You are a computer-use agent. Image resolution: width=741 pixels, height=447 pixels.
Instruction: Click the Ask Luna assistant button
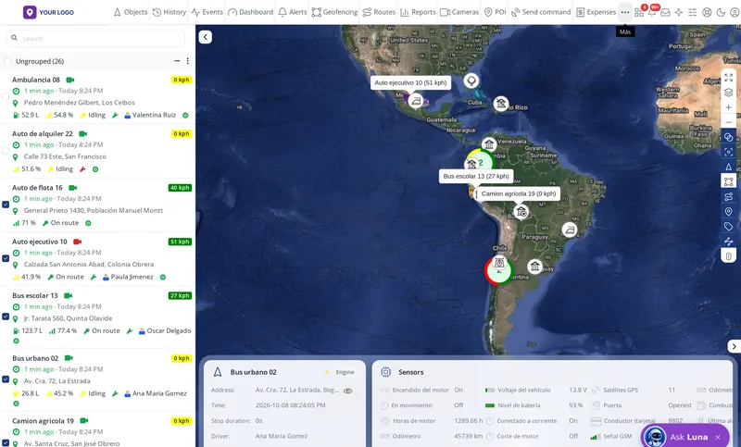685,437
